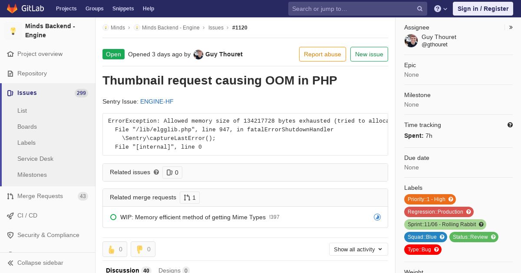Viewport: 521px width, 273px height.
Task: Open the ENGINE-HF Sentry link
Action: coord(157,101)
